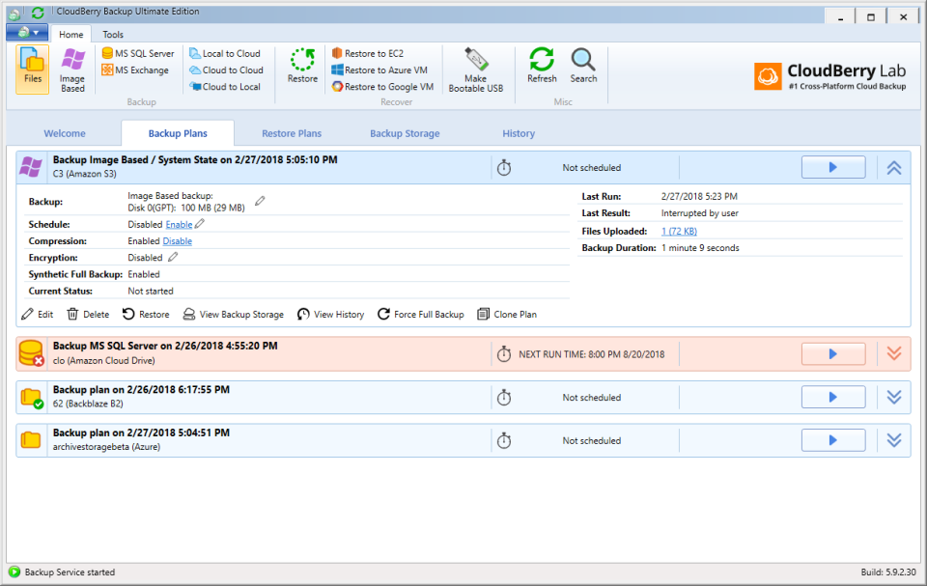
Task: Click View Backup Storage
Action: point(234,315)
